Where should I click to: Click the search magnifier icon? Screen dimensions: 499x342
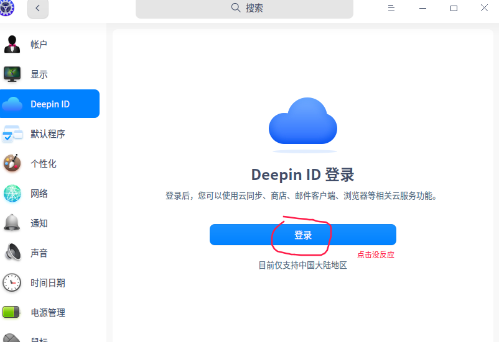pyautogui.click(x=235, y=7)
